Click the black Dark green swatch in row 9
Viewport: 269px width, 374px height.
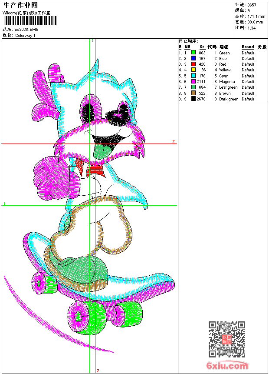point(194,99)
